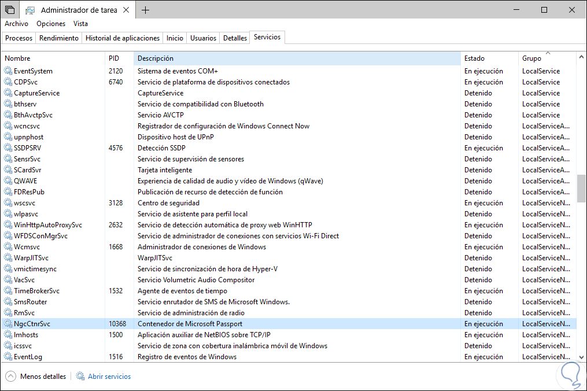Viewport: 587px width, 391px height.
Task: Sort by Descripción column header
Action: point(297,58)
